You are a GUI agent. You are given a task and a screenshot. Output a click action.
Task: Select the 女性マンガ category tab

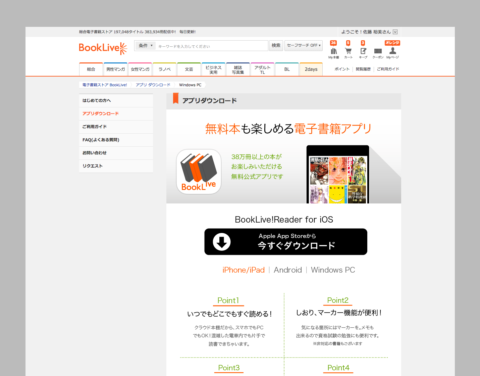click(140, 69)
